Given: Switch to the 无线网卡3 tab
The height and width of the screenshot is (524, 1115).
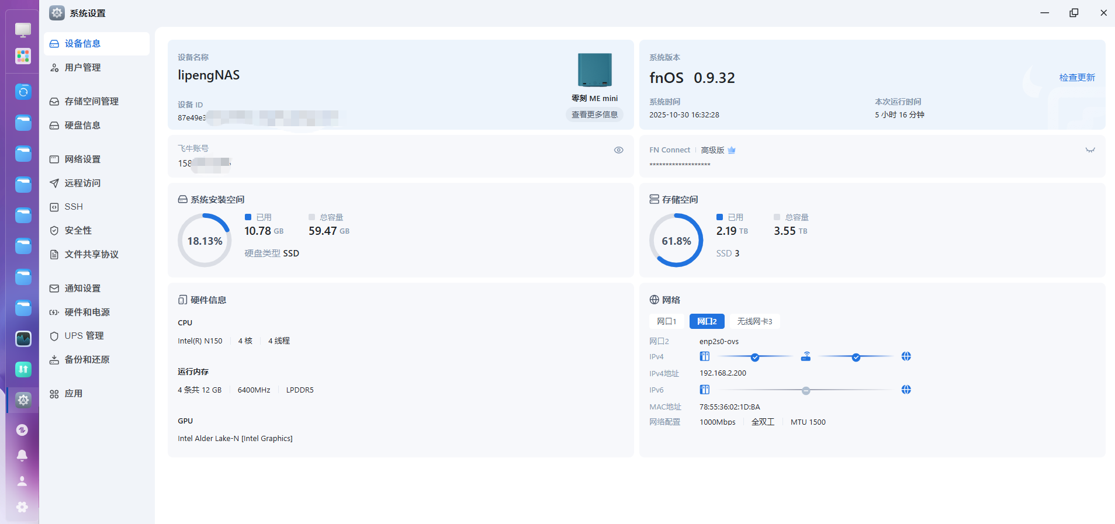Looking at the screenshot, I should click(754, 321).
